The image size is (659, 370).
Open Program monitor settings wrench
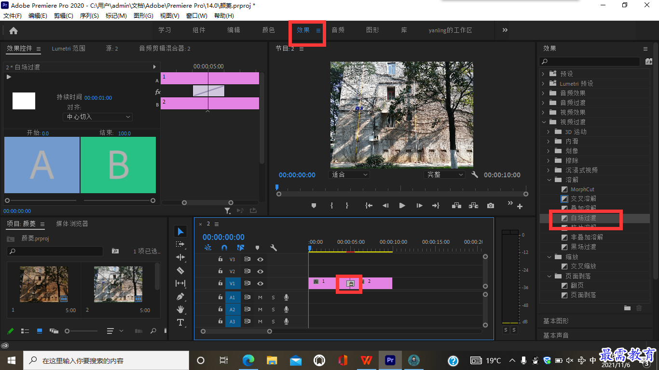point(475,174)
